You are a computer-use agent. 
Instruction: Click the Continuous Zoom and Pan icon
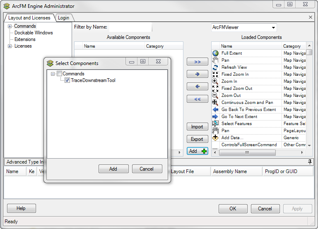[x=215, y=102]
